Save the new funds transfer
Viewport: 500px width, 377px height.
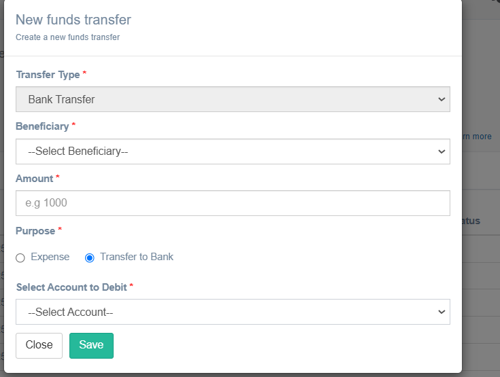coord(91,345)
